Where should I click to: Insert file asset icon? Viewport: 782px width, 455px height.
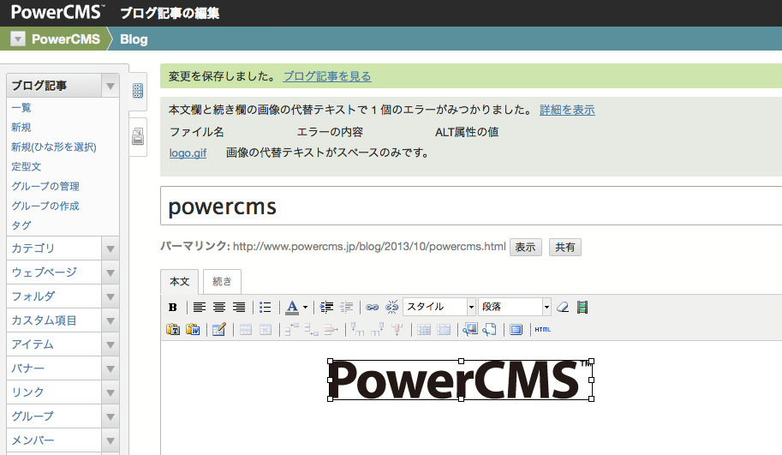point(489,329)
